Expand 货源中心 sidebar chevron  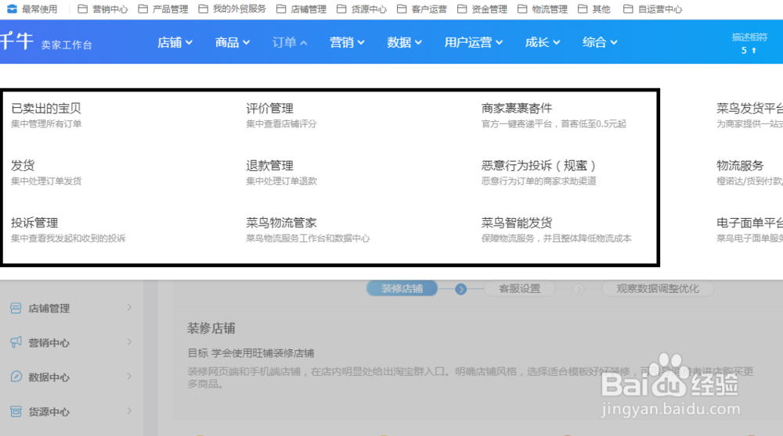click(x=129, y=410)
